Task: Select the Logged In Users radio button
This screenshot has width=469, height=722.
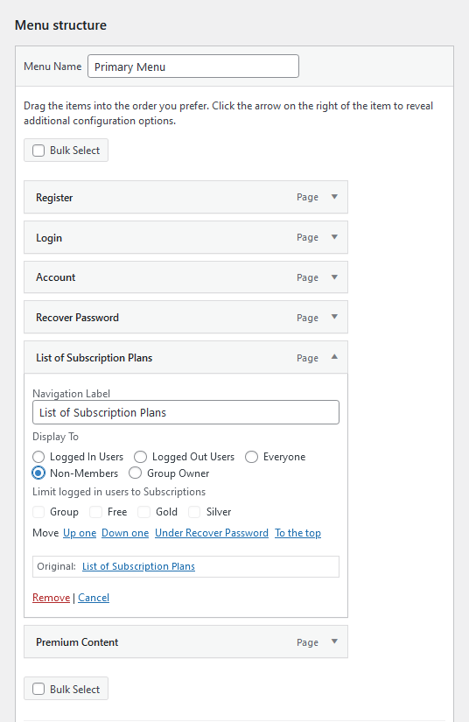Action: (38, 457)
